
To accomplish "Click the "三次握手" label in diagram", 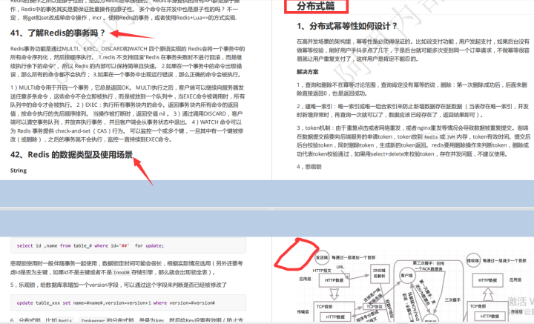I will coord(452,300).
